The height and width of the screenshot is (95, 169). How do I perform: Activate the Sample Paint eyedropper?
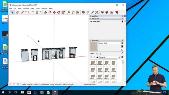click(x=122, y=53)
